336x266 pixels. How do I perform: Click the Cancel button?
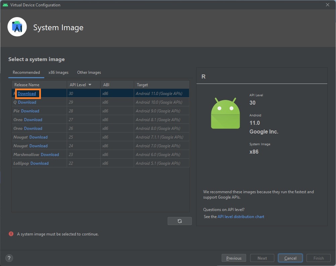[x=290, y=258]
